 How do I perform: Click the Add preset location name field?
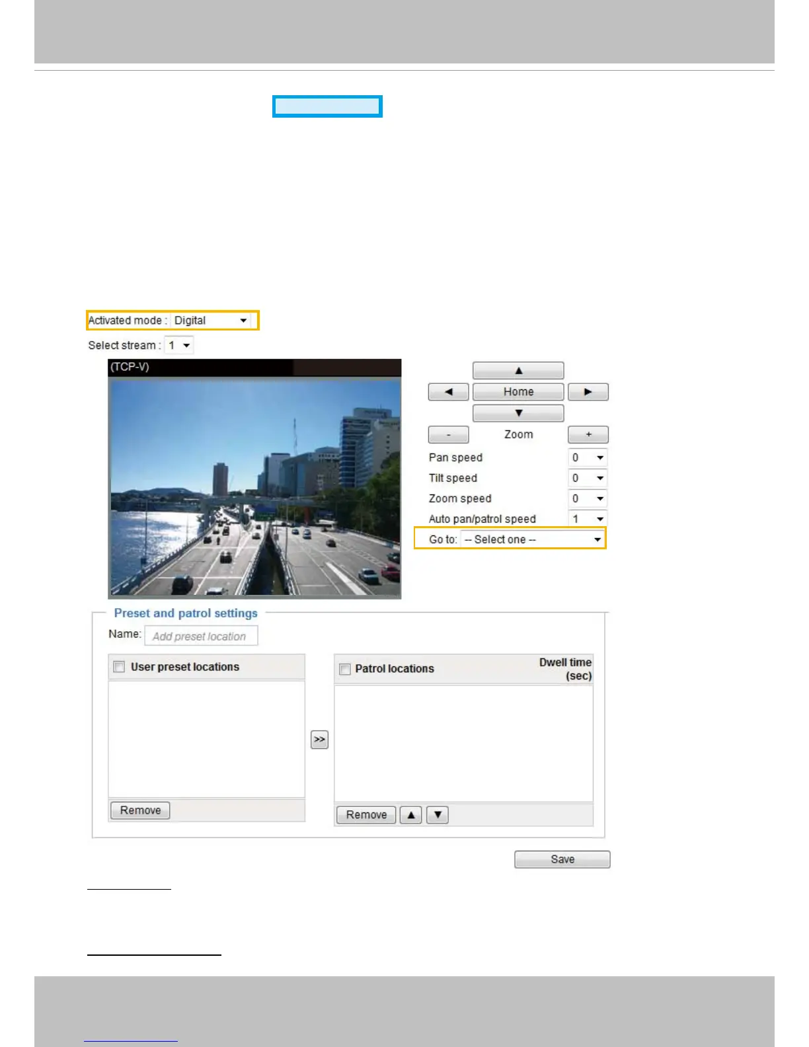tap(201, 636)
